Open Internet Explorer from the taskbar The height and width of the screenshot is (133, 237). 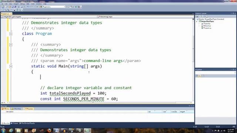[11, 130]
